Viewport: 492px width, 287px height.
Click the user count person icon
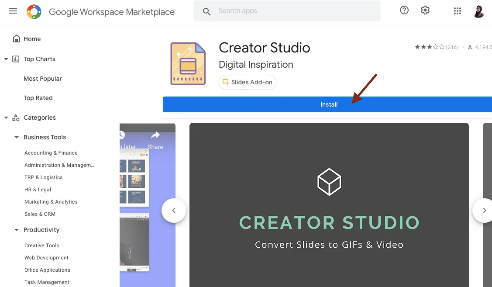click(x=470, y=47)
